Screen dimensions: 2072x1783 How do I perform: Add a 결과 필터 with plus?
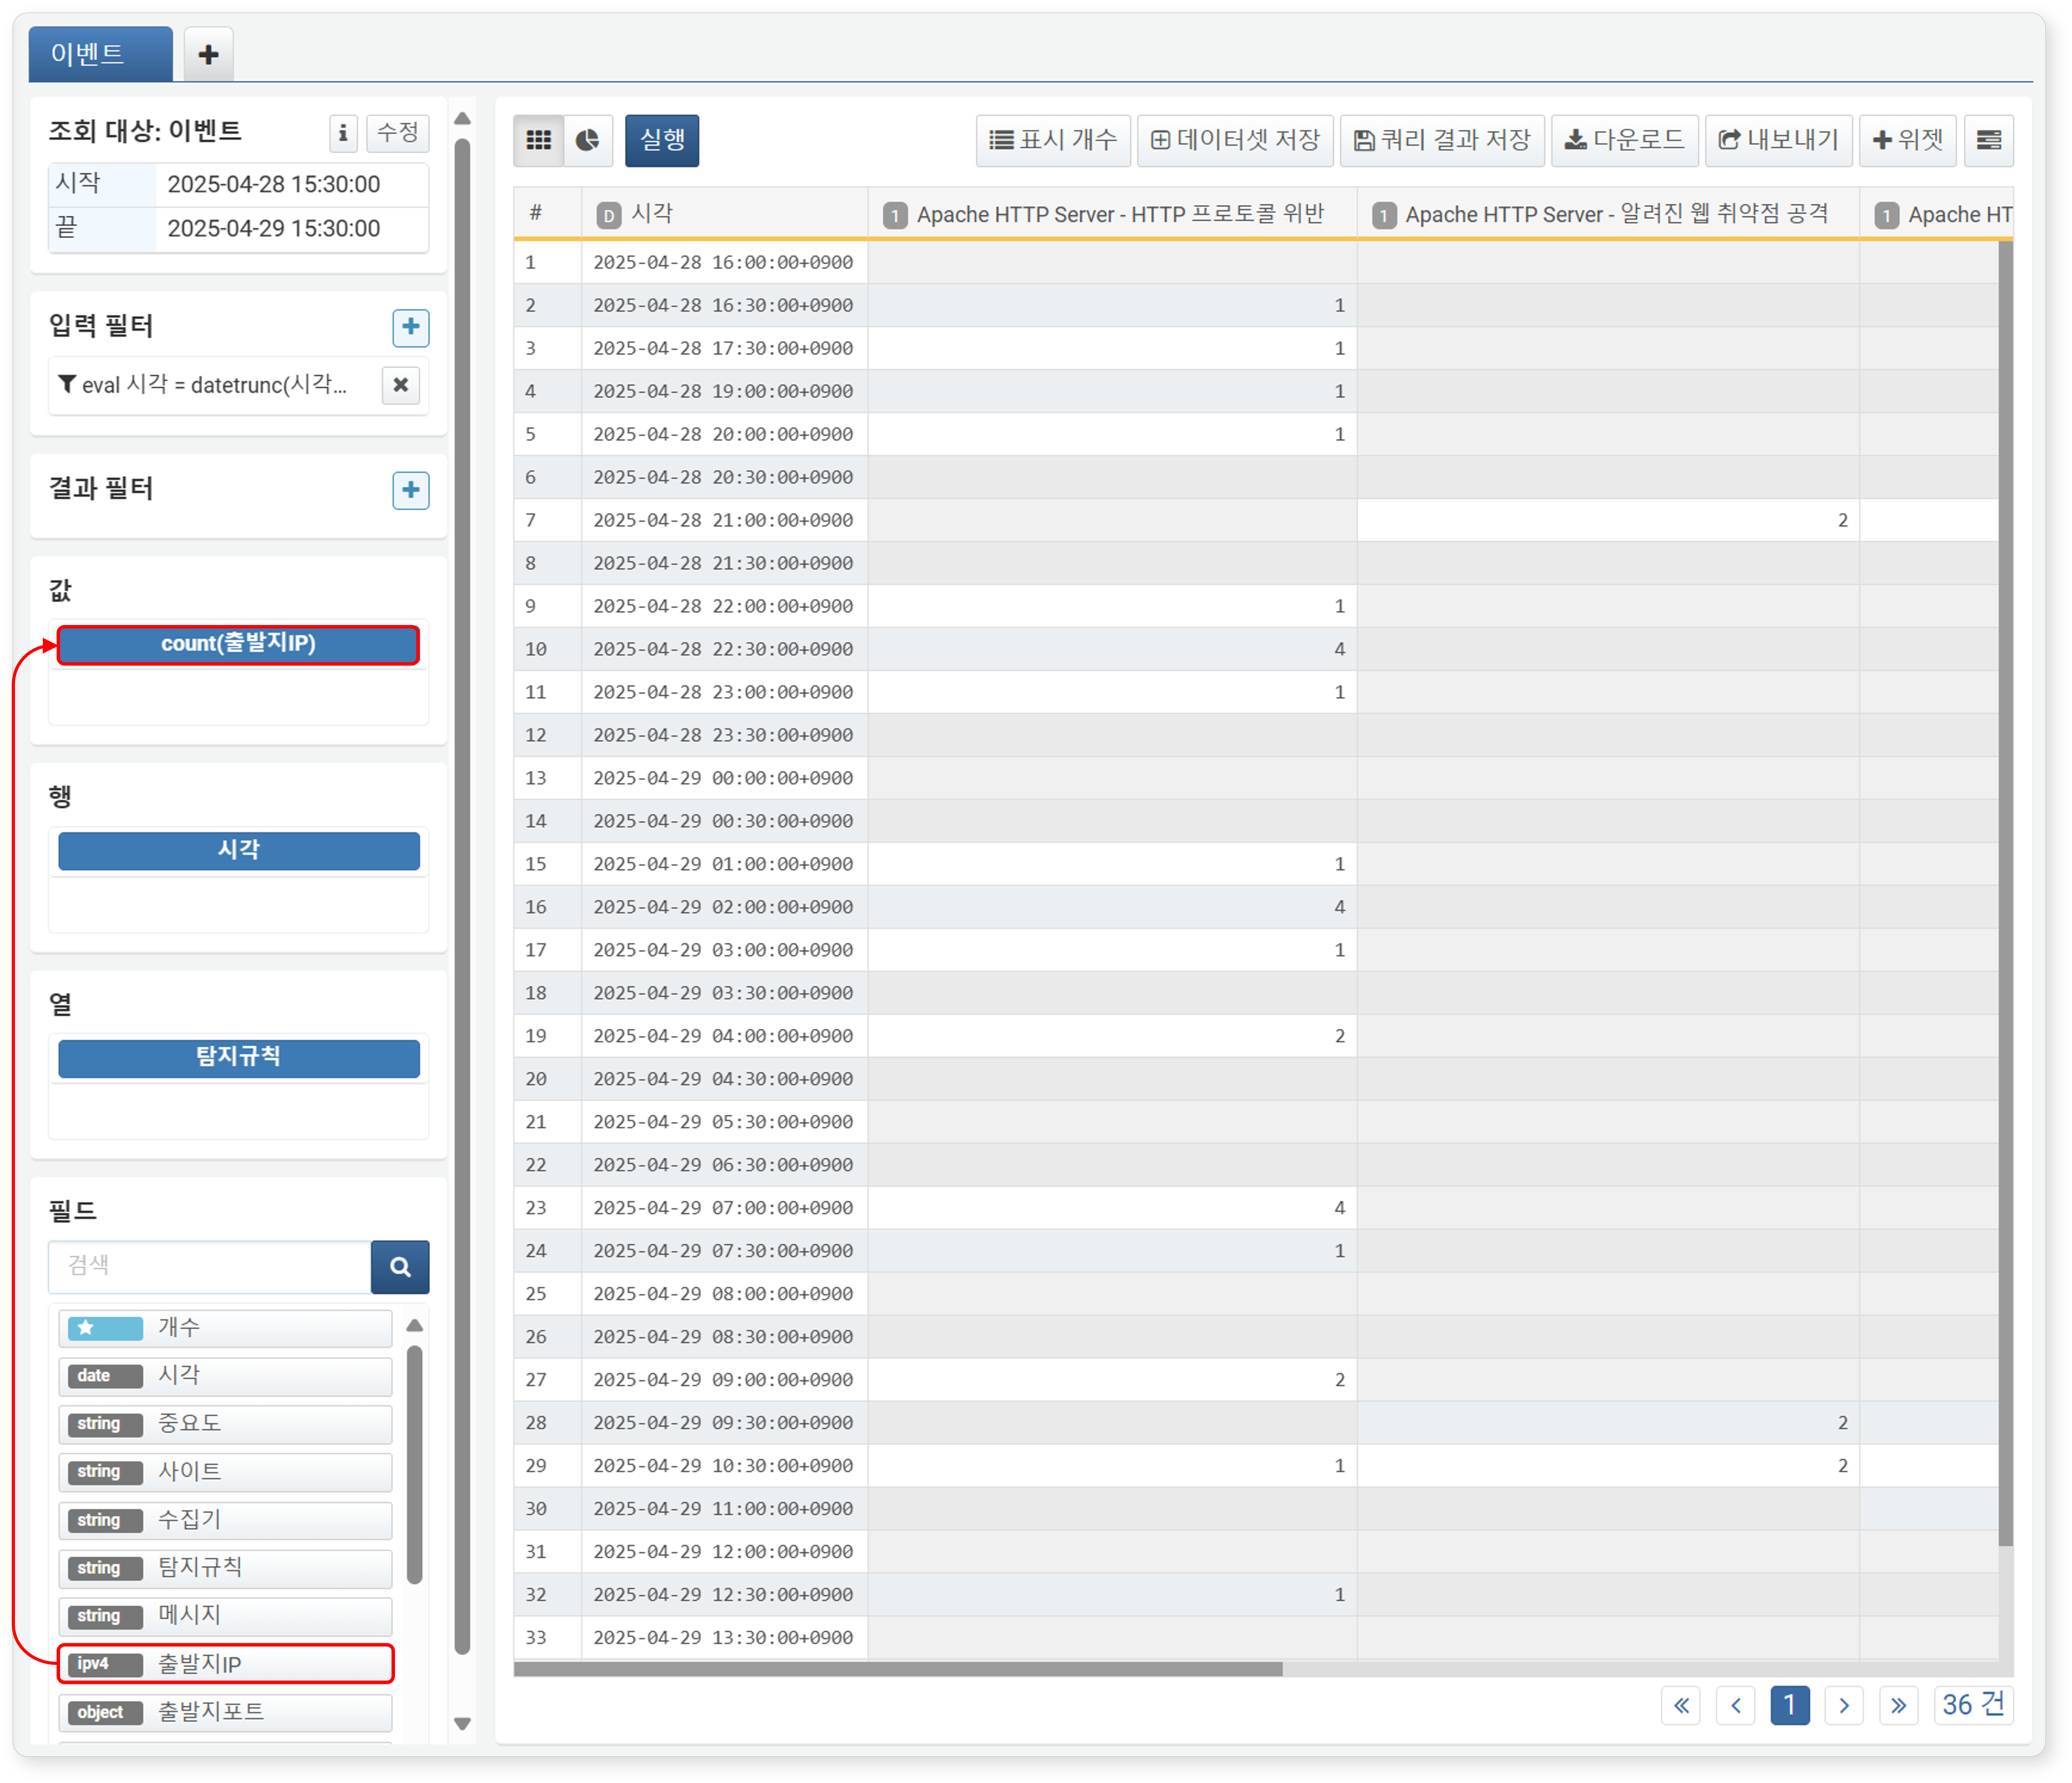pos(411,490)
